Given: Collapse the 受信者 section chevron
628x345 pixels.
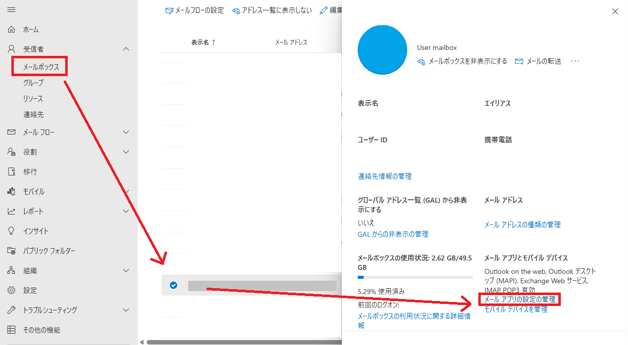Looking at the screenshot, I should 126,49.
